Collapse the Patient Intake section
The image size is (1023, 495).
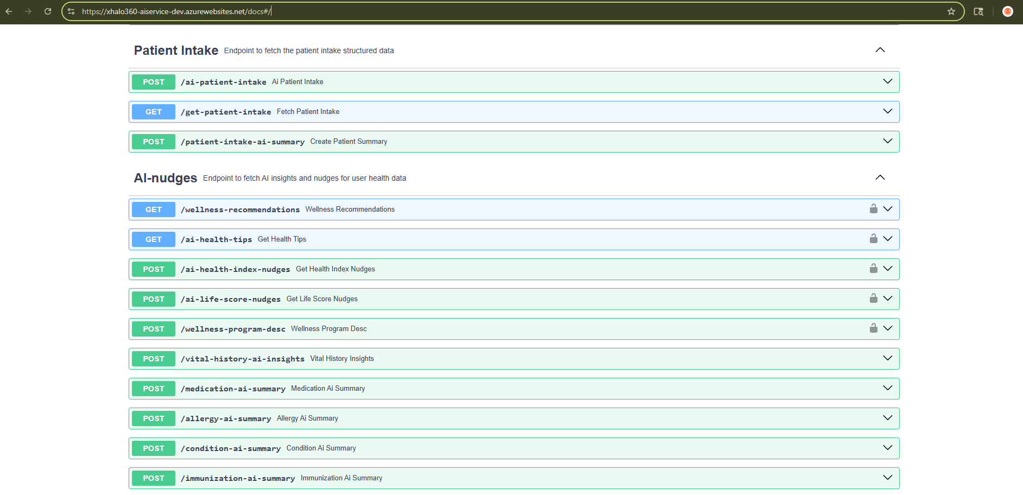click(x=880, y=50)
